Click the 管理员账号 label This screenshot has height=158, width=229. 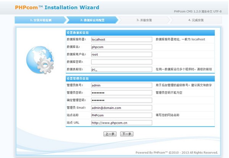(x=75, y=85)
